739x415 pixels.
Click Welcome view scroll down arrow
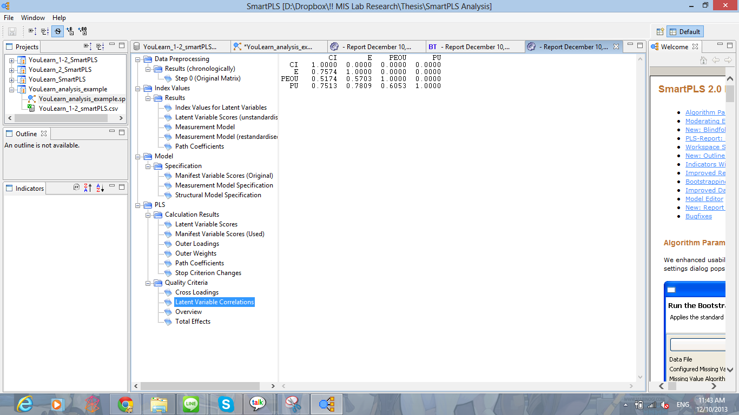730,370
